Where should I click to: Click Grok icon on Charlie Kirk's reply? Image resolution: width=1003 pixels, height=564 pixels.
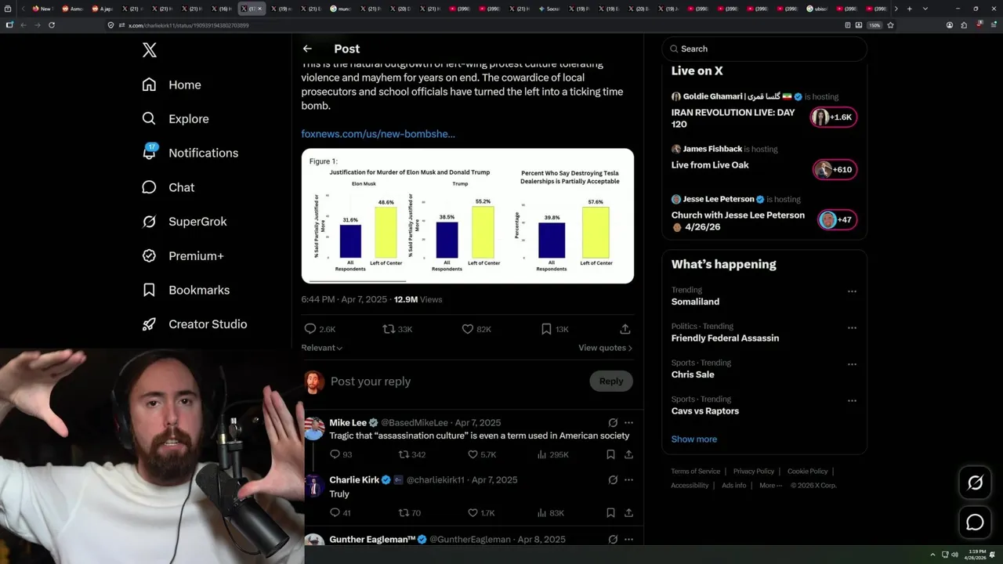613,480
